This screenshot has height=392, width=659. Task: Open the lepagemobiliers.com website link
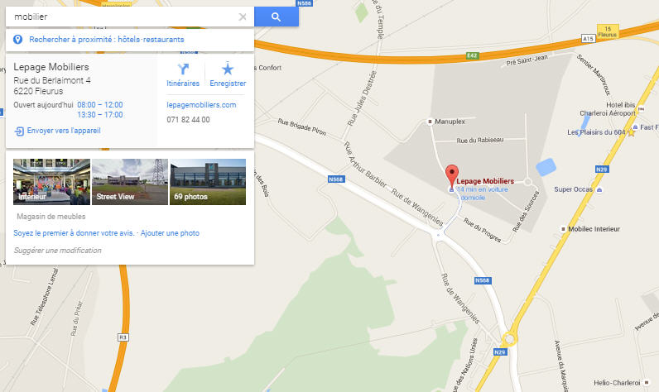(x=201, y=105)
